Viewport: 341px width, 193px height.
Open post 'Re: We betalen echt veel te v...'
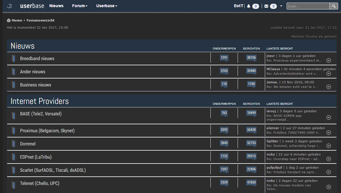point(292,87)
